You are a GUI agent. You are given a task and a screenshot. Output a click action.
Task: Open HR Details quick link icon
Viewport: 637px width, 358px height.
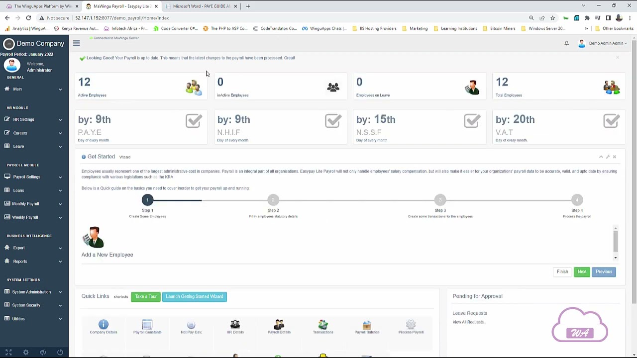tap(235, 325)
